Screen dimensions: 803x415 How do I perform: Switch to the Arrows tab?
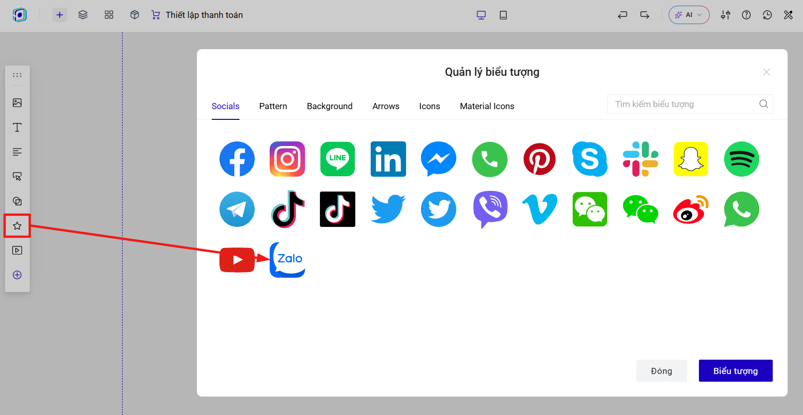pos(386,106)
